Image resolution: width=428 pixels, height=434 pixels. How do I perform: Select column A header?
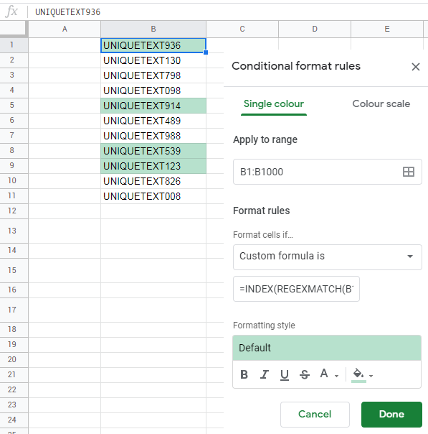click(x=65, y=29)
